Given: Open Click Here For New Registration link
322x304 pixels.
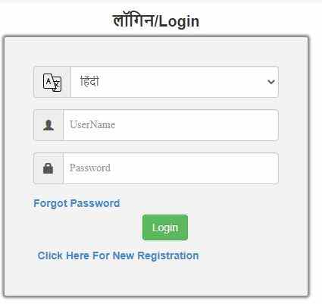Looking at the screenshot, I should tap(118, 255).
